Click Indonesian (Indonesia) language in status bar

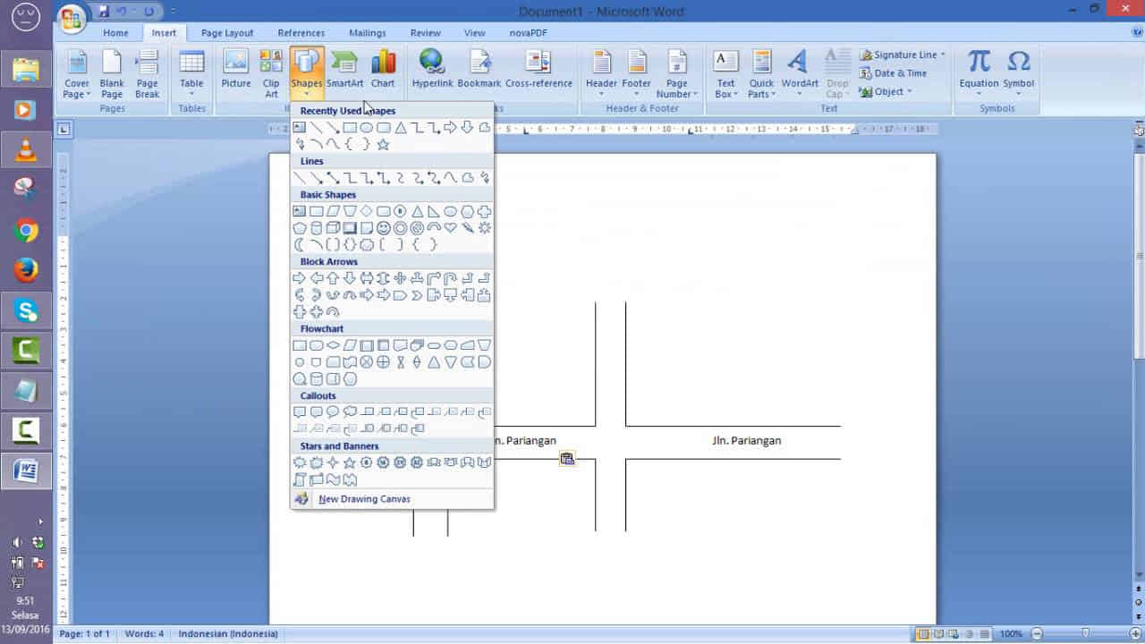click(228, 634)
